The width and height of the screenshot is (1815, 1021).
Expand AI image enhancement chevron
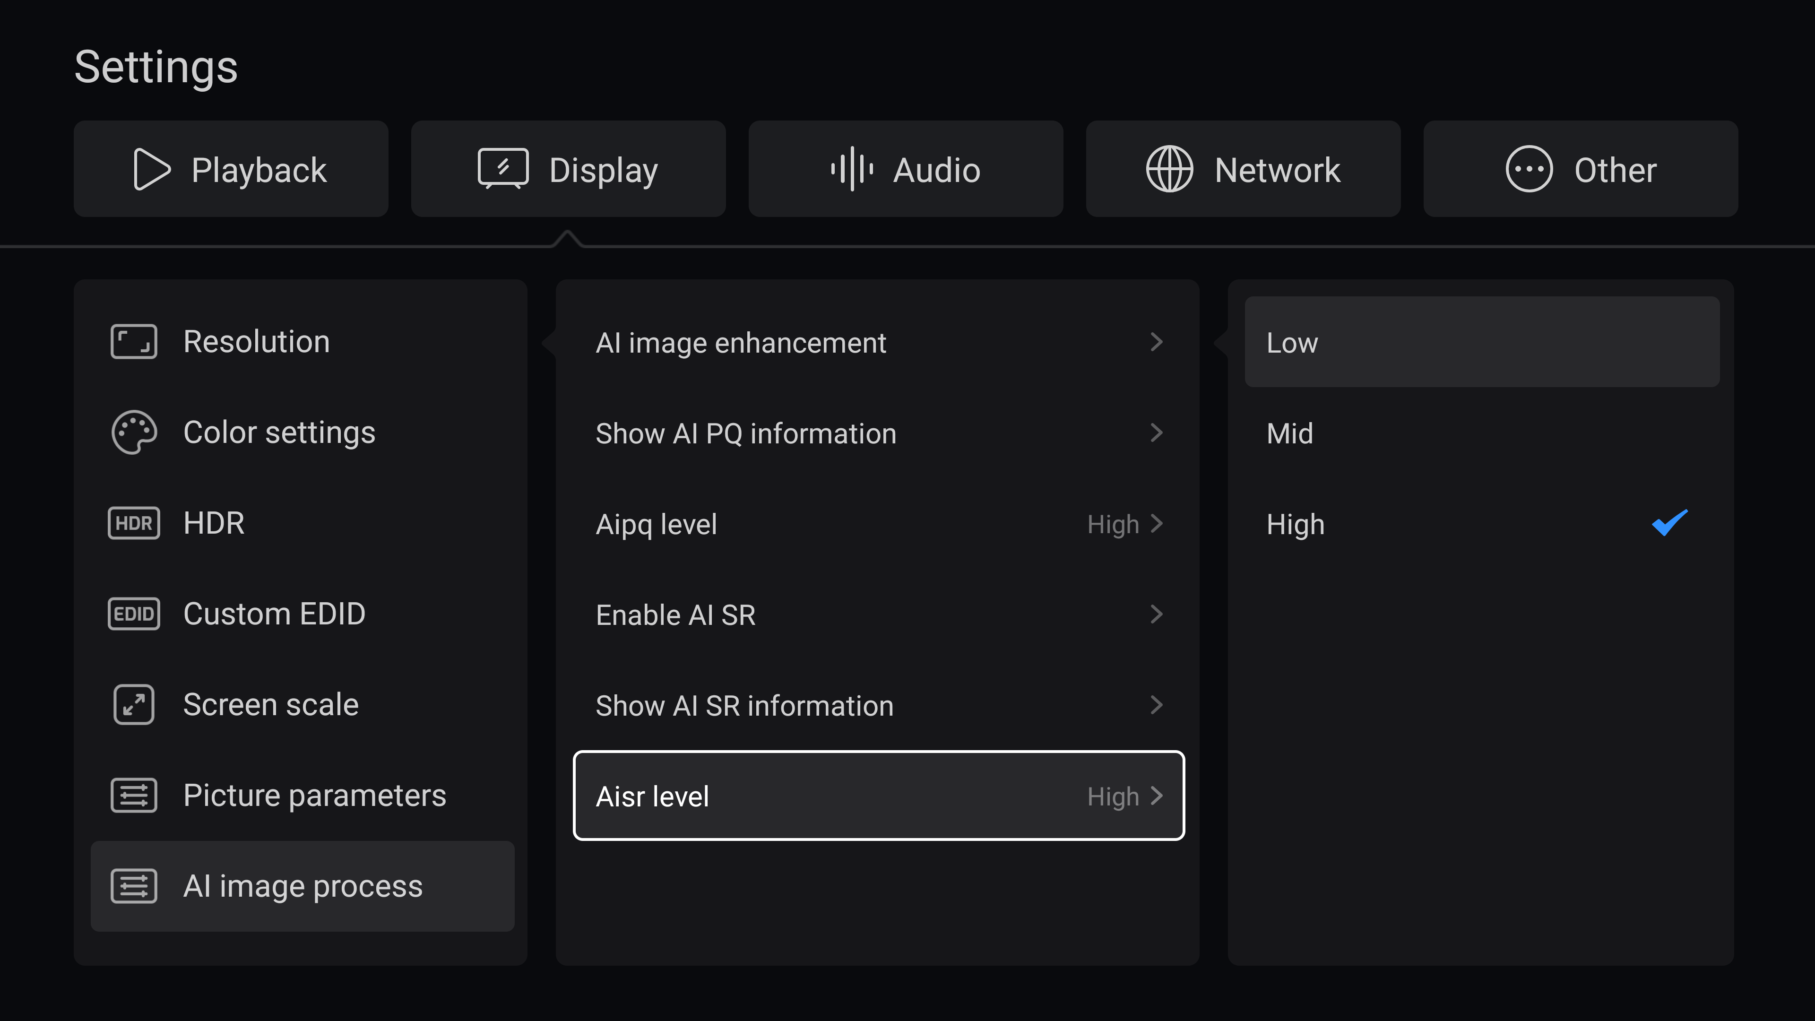(1156, 342)
